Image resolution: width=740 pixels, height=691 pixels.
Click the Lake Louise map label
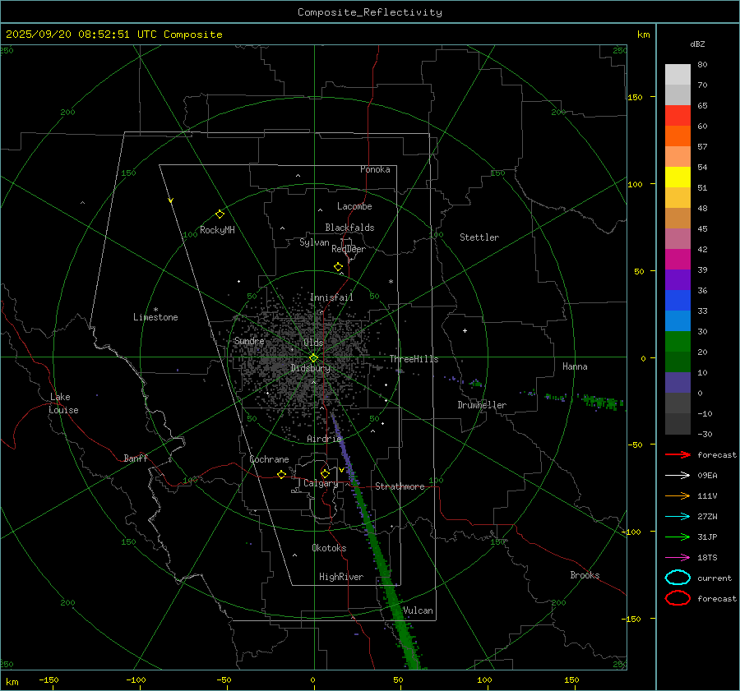64,403
